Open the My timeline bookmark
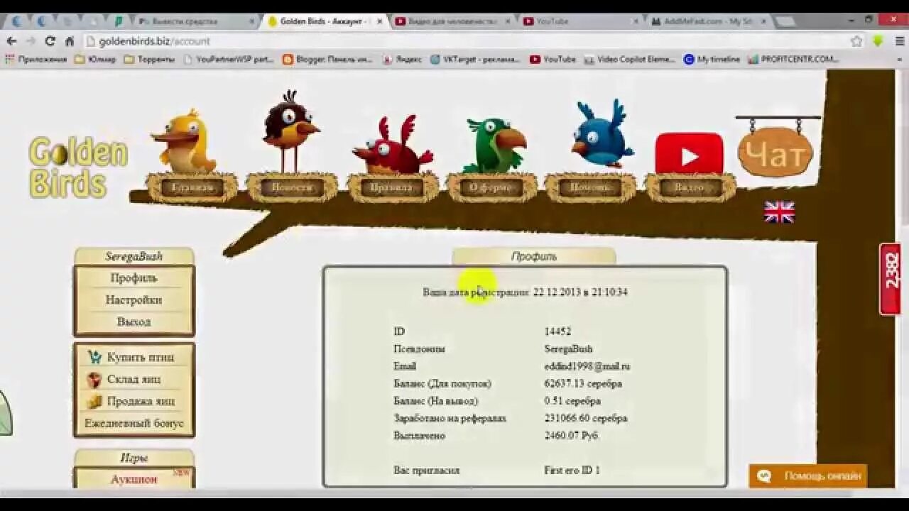The image size is (909, 511). [x=712, y=60]
